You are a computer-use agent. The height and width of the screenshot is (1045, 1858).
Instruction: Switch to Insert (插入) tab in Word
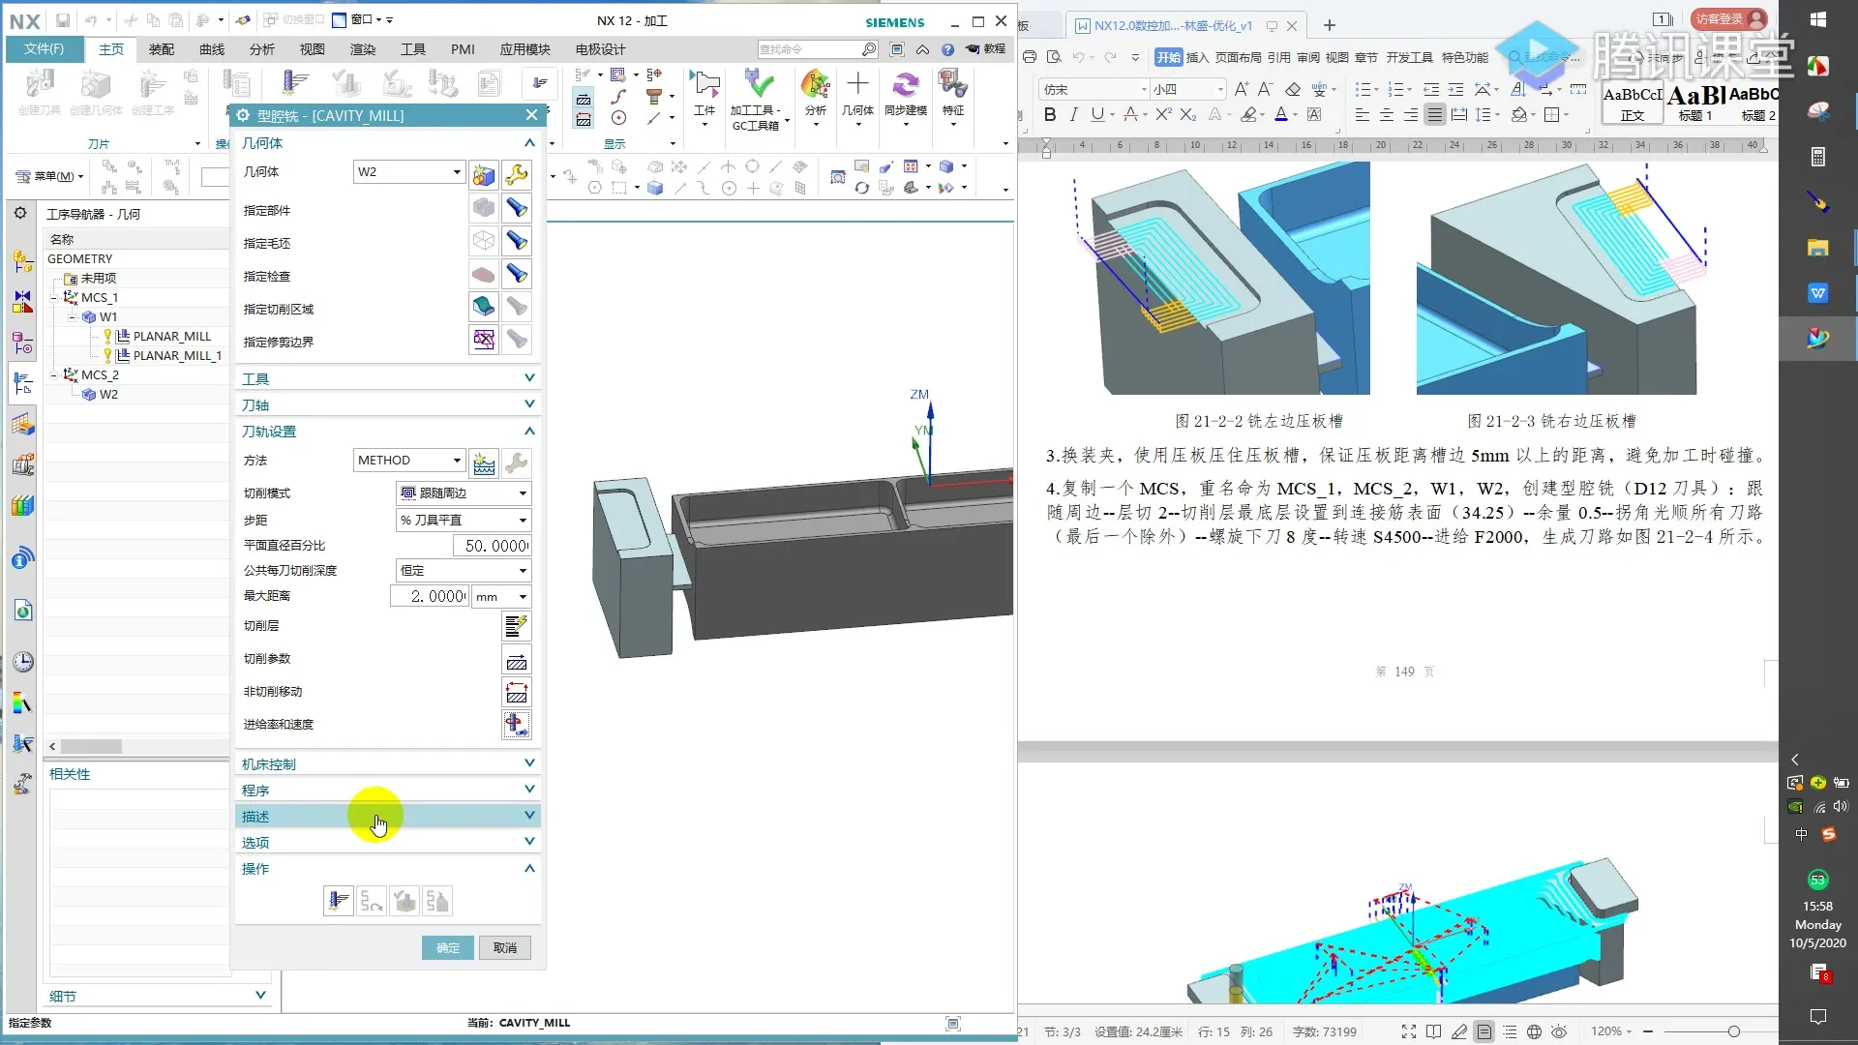coord(1197,58)
